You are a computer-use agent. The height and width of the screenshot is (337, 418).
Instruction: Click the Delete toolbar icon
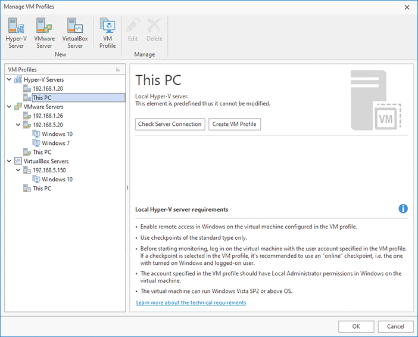pyautogui.click(x=154, y=25)
